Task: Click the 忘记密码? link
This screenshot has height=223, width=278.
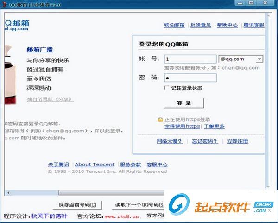Action: [x=205, y=141]
